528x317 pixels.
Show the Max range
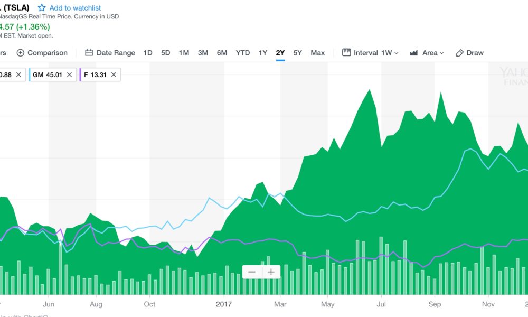click(317, 53)
